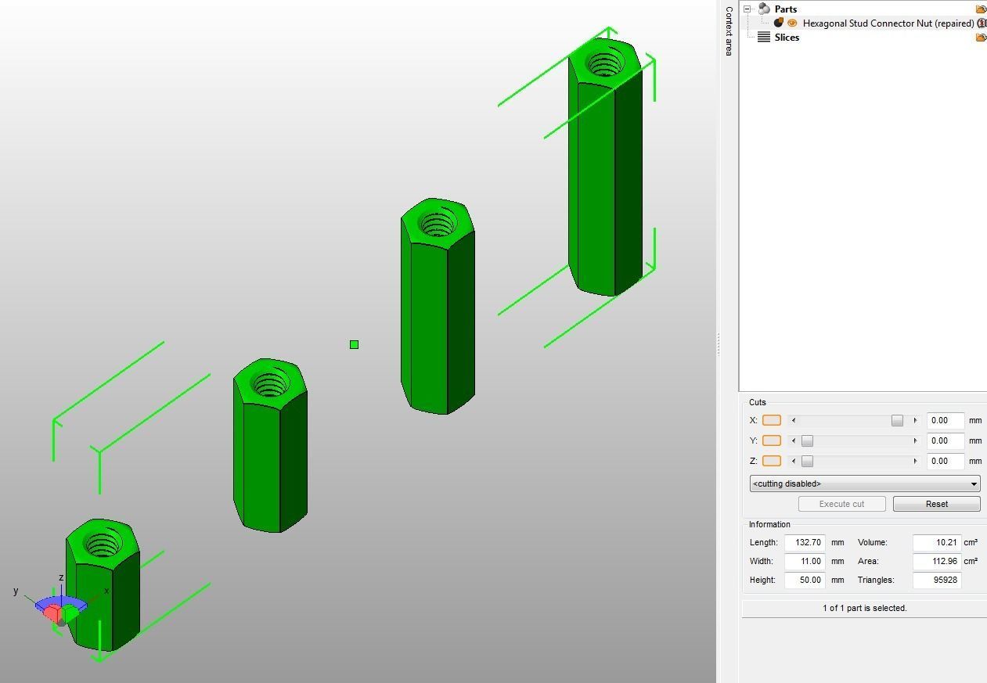Select the Slices icon in the parts tree
987x683 pixels.
[x=763, y=37]
